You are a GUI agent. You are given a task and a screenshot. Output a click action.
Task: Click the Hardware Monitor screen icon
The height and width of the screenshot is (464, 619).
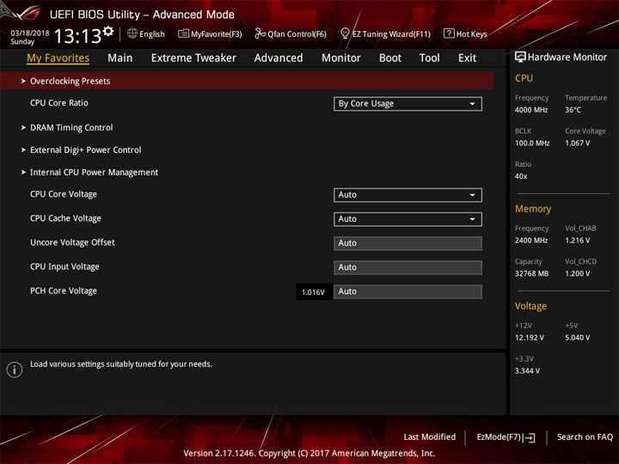coord(520,58)
